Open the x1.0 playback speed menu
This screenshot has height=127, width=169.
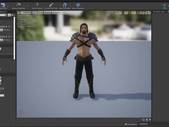point(63,13)
